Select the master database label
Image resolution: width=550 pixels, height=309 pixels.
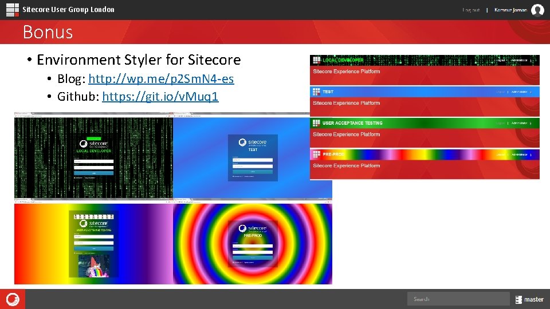click(533, 299)
